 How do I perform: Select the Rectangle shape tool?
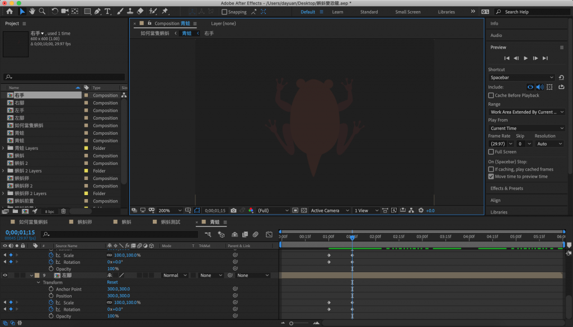point(87,12)
